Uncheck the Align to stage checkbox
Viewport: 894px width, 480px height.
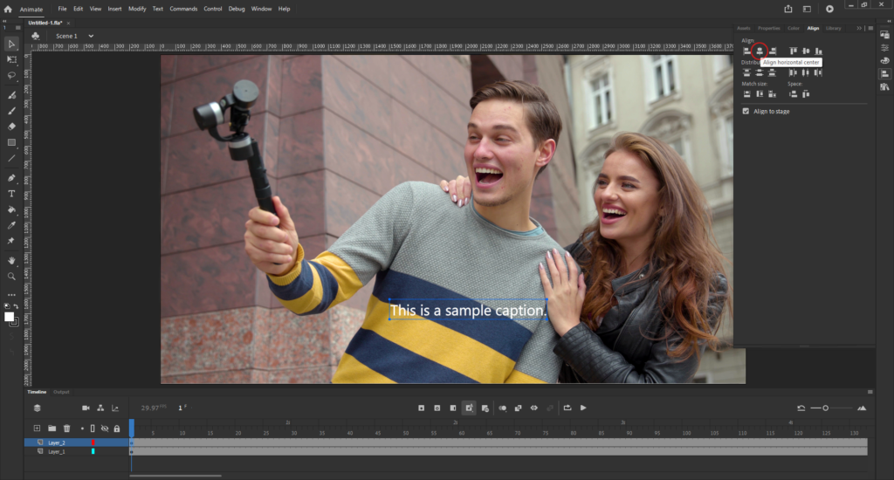coord(746,112)
